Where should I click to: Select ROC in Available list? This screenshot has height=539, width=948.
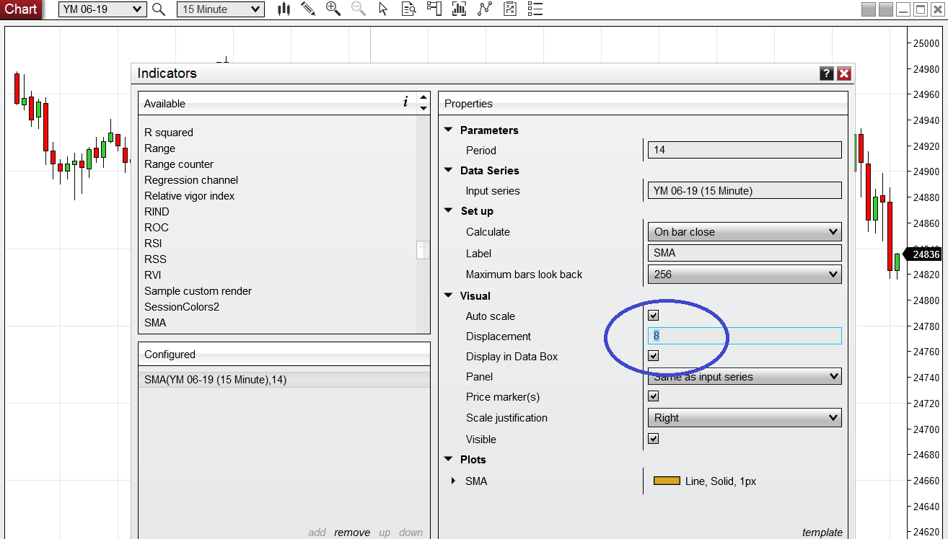click(156, 228)
